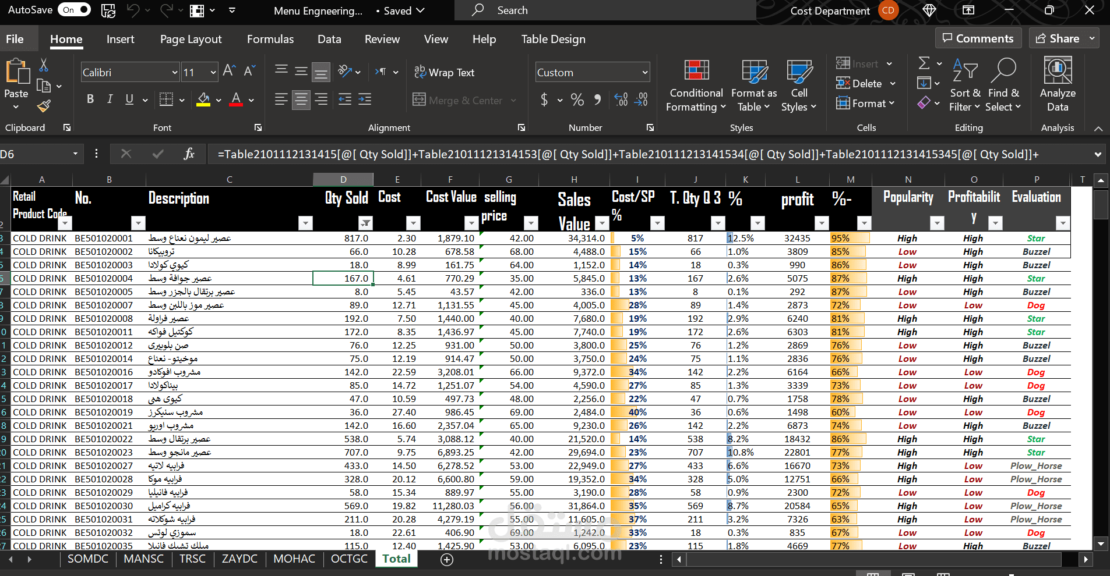Switch to the OCTGC sheet tab
Screen dimensions: 1110x576
click(x=349, y=559)
